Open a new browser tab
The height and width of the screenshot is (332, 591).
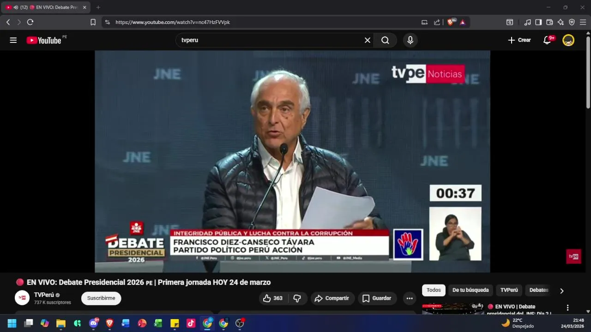click(98, 7)
